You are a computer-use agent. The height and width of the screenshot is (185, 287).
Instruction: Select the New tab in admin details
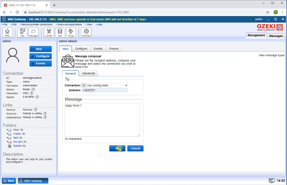click(66, 49)
